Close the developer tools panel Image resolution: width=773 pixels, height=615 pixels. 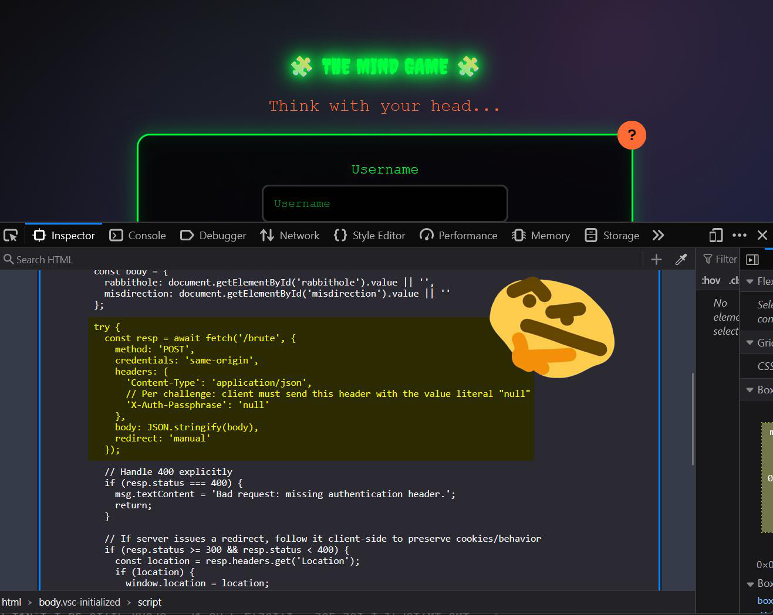pyautogui.click(x=762, y=236)
